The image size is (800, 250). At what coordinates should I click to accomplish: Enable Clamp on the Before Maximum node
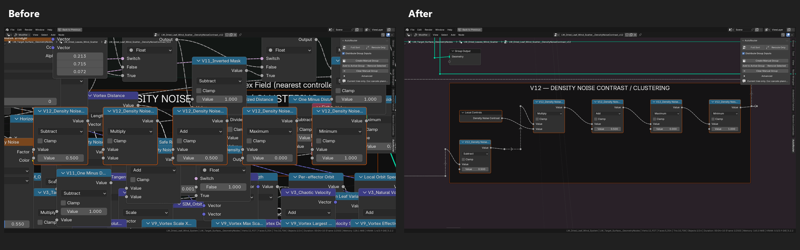pyautogui.click(x=249, y=141)
